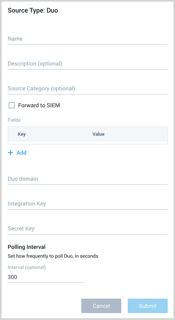Click the Interval (optional) label
Viewport: 175px width, 320px height.
(x=27, y=267)
